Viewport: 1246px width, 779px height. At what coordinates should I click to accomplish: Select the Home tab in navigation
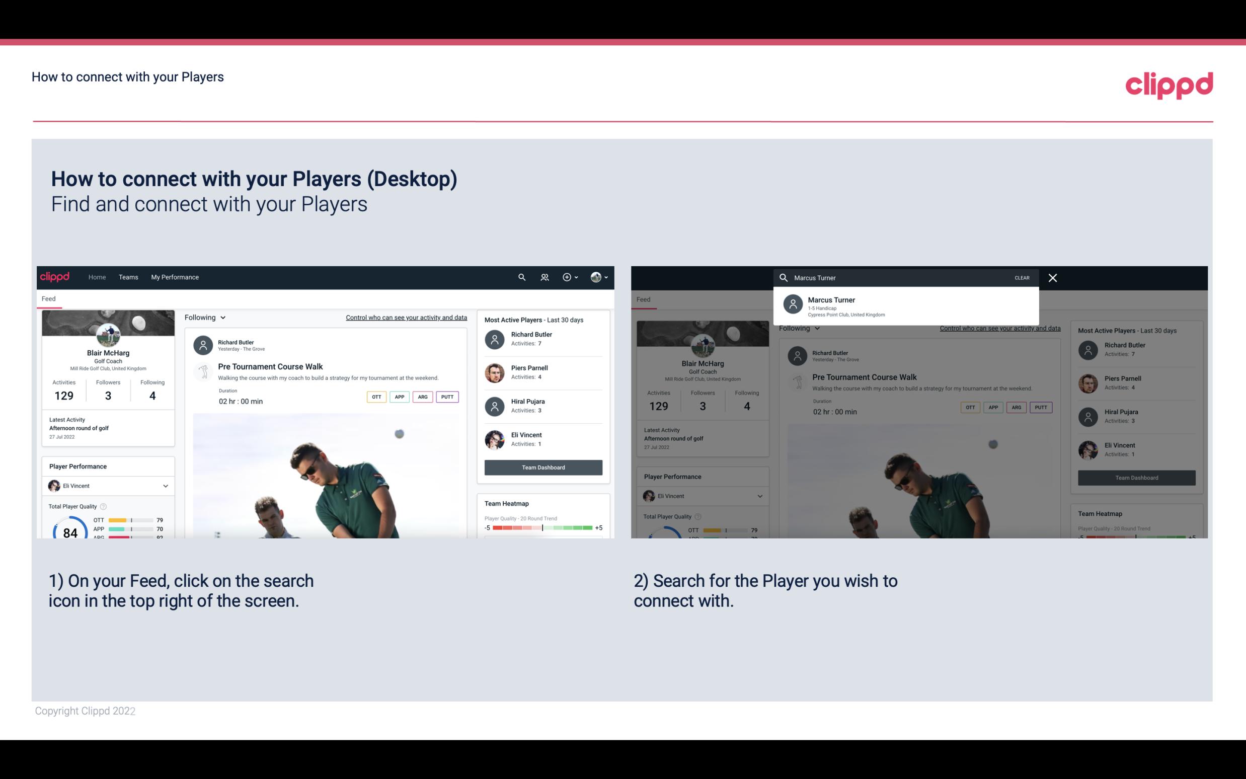pos(96,276)
